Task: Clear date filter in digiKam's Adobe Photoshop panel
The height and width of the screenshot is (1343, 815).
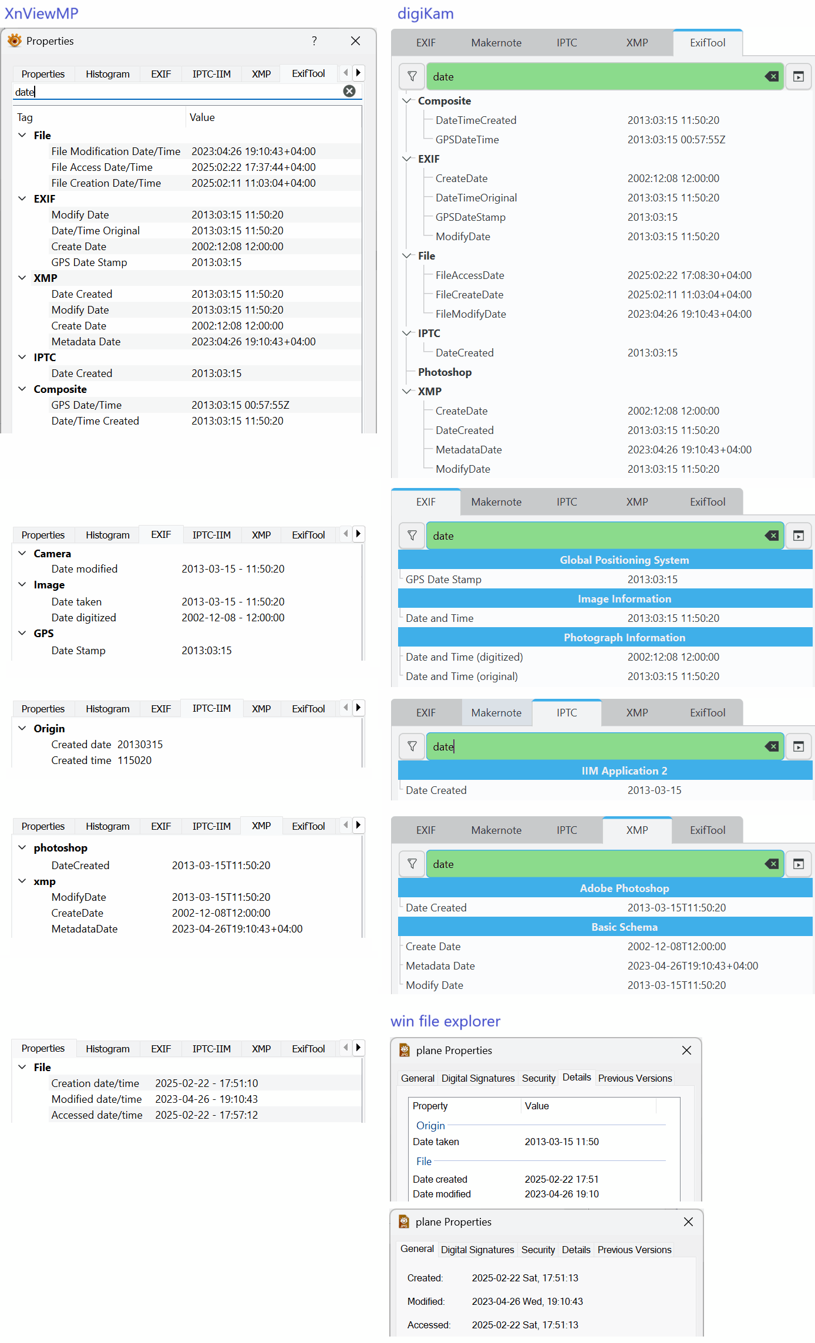Action: 772,864
